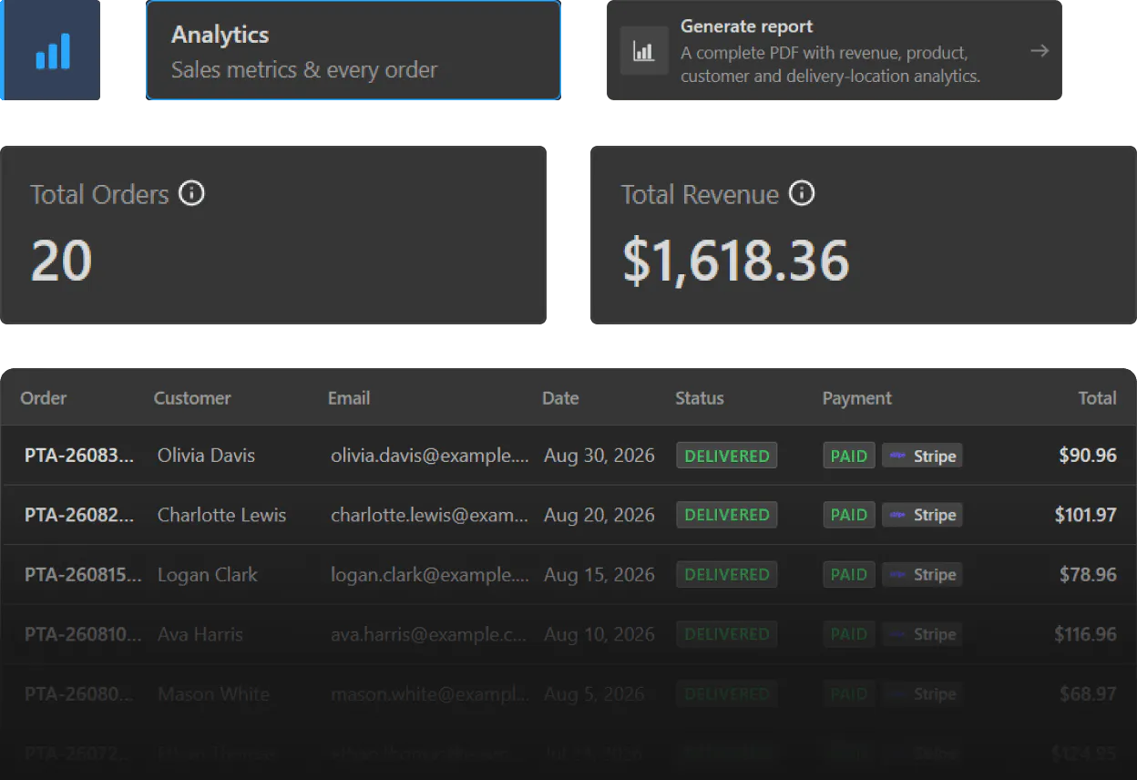This screenshot has height=780, width=1137.
Task: Select customer name Olivia Davis
Action: [x=206, y=456]
